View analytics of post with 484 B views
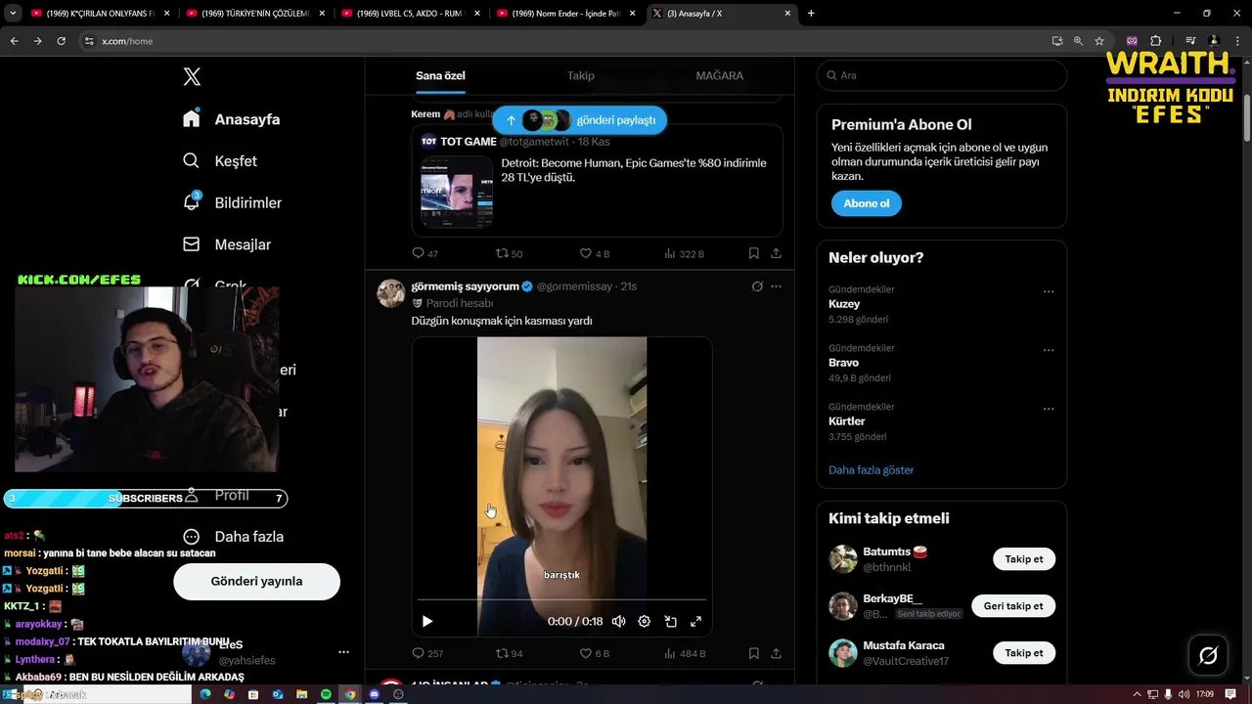 (684, 653)
